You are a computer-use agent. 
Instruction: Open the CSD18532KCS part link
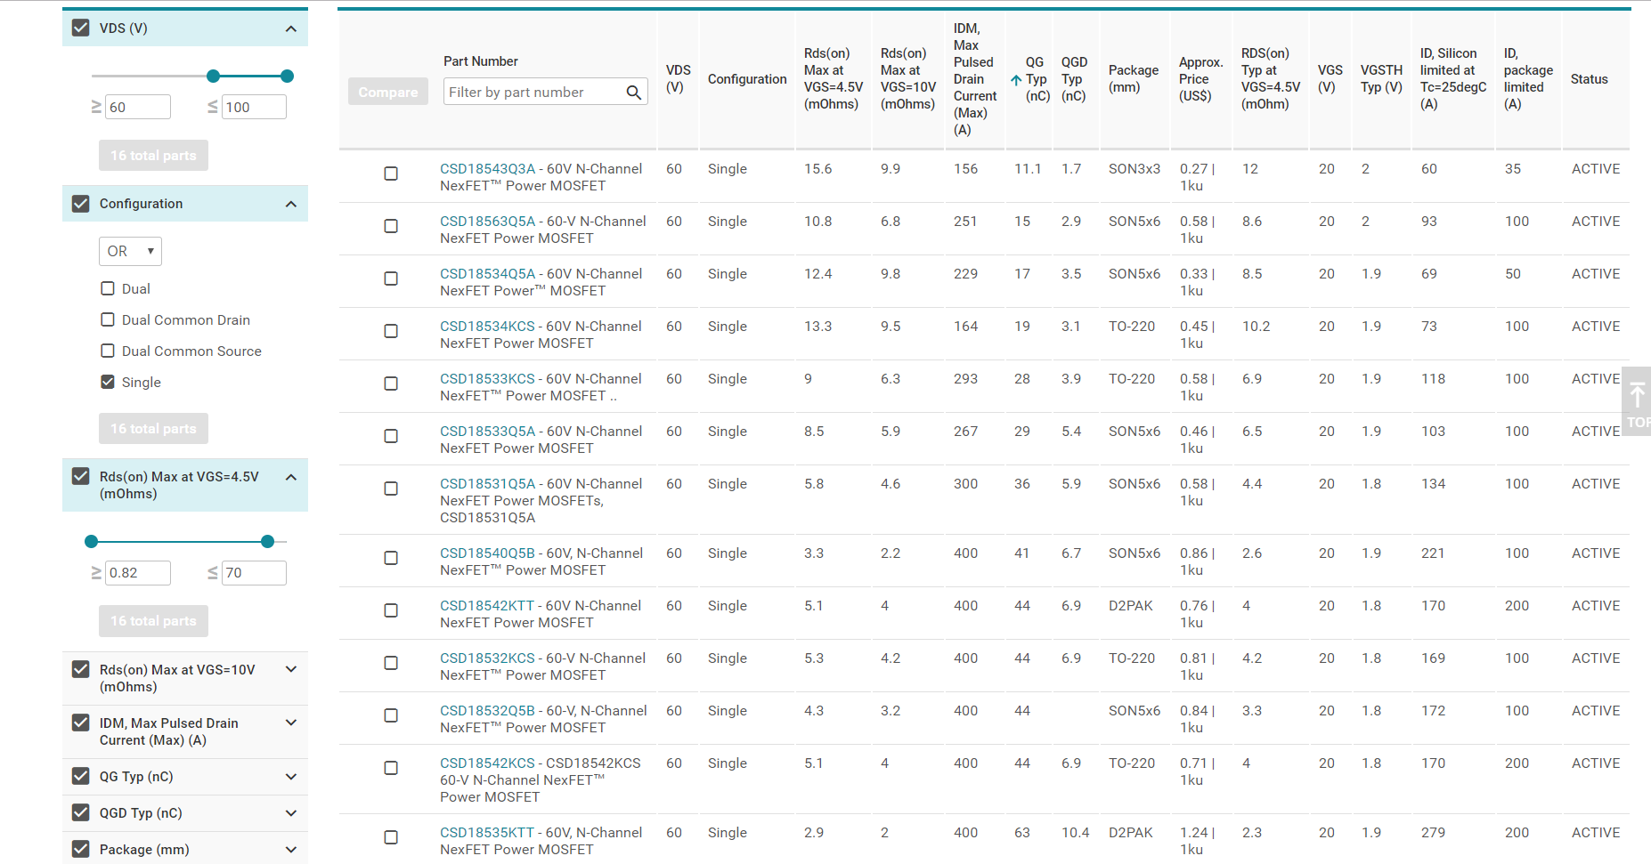[x=487, y=658]
